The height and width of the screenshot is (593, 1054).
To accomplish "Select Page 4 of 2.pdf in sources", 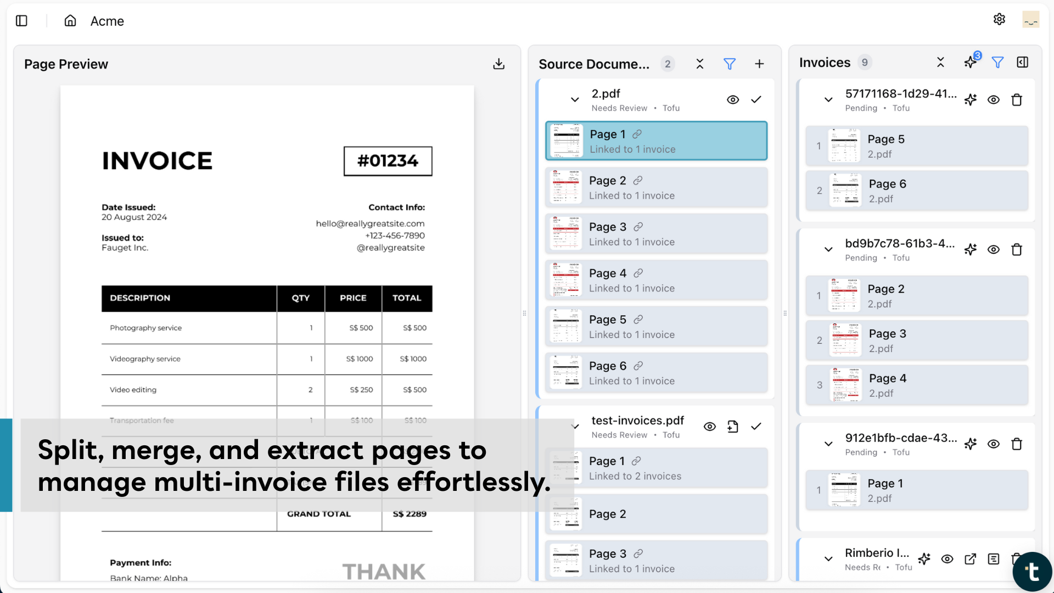I will point(657,280).
